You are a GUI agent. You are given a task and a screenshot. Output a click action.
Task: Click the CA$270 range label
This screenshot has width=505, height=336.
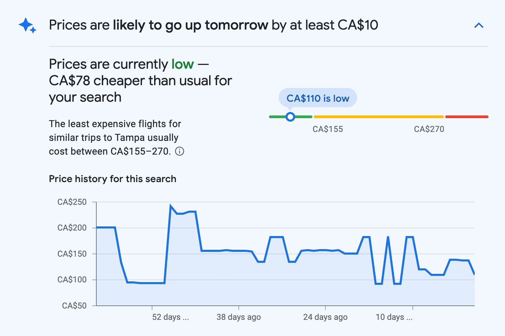[x=429, y=129]
